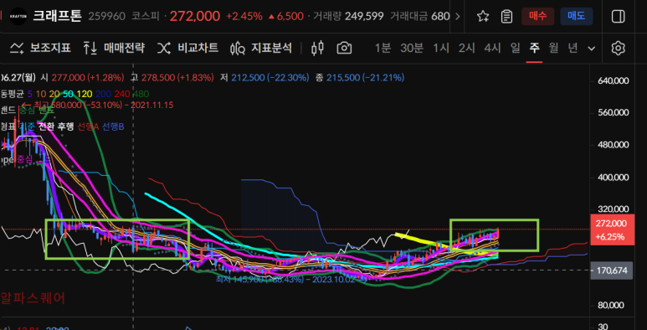Click the 알파스퀘어 label

(x=33, y=298)
